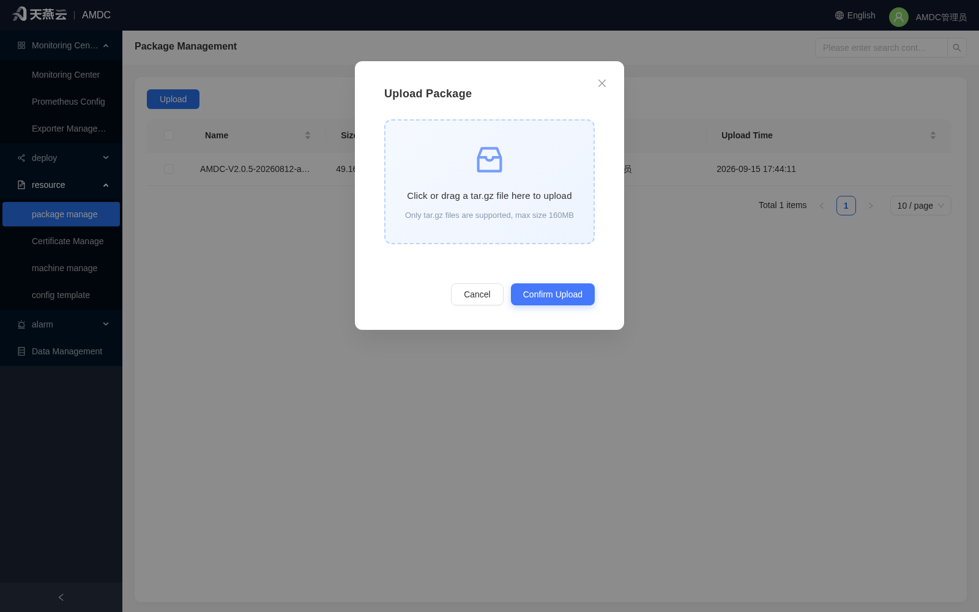The width and height of the screenshot is (979, 612).
Task: Collapse the resource menu chevron
Action: point(106,185)
